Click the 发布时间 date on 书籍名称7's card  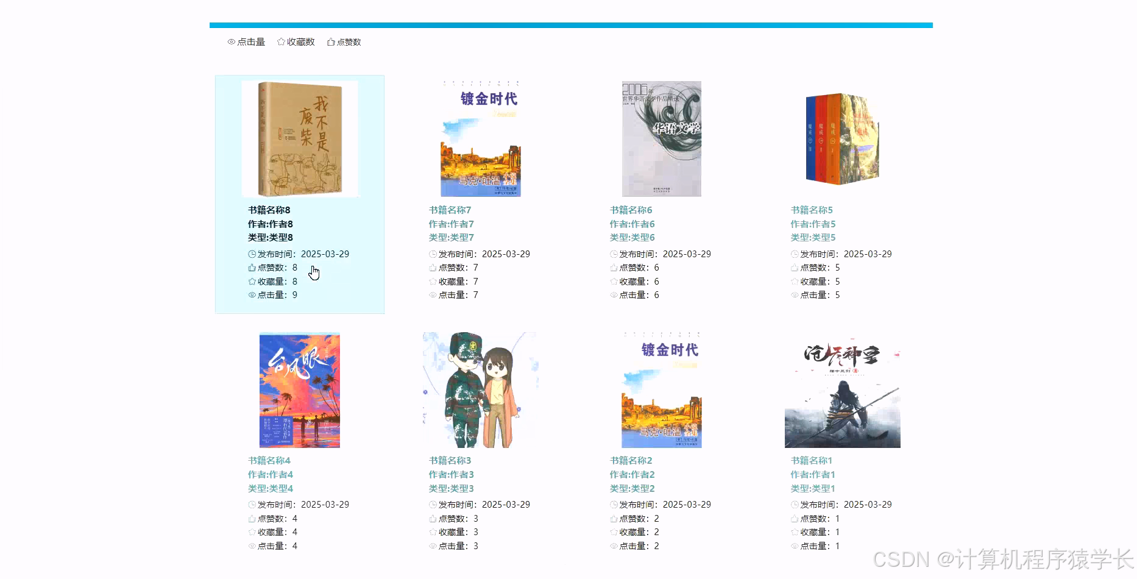pyautogui.click(x=506, y=254)
